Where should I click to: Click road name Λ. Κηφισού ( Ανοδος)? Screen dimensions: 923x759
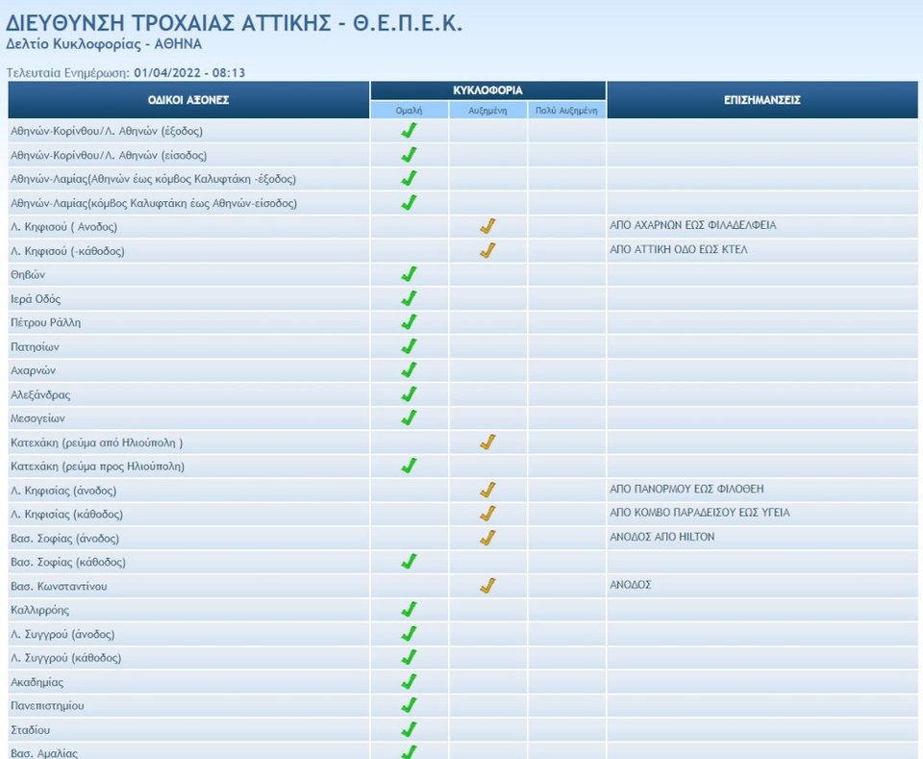coord(63,227)
